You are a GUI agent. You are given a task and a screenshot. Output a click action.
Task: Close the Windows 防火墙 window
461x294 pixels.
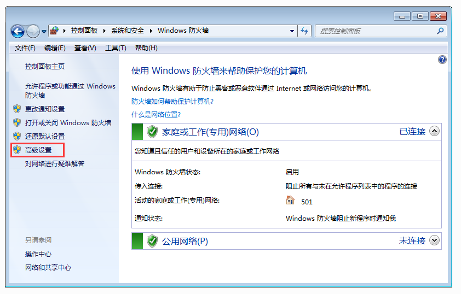[438, 16]
